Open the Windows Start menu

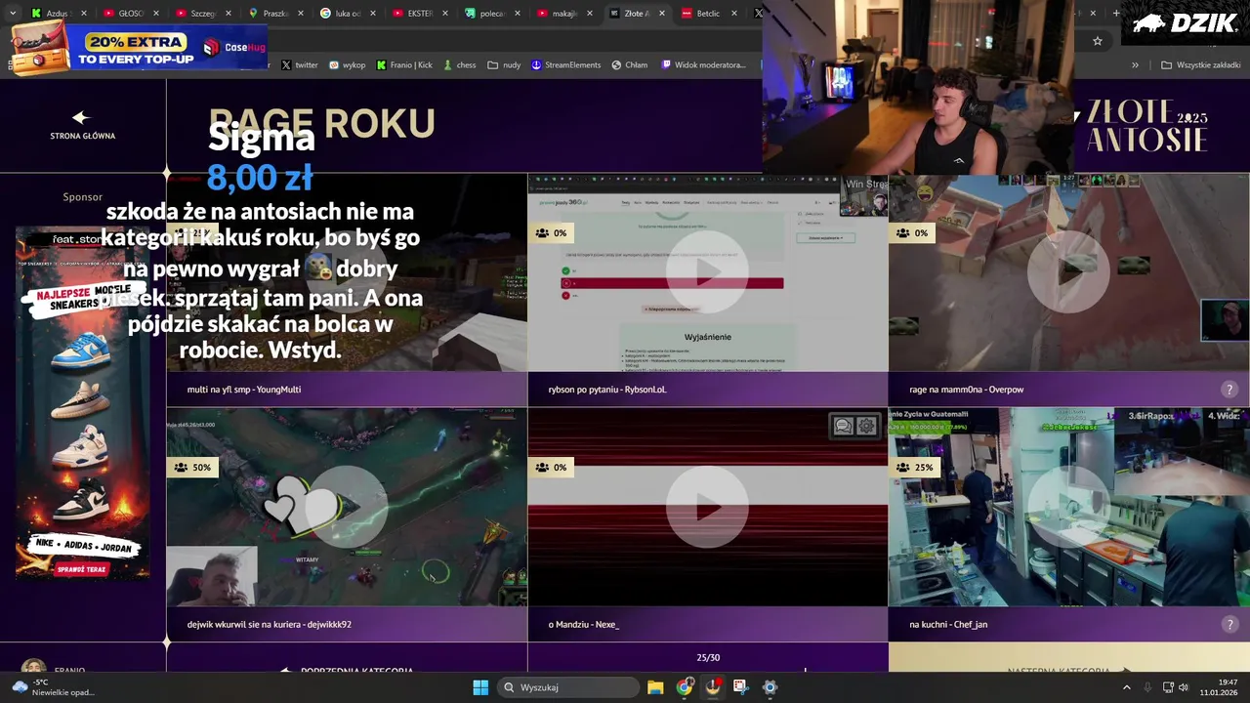pyautogui.click(x=480, y=687)
